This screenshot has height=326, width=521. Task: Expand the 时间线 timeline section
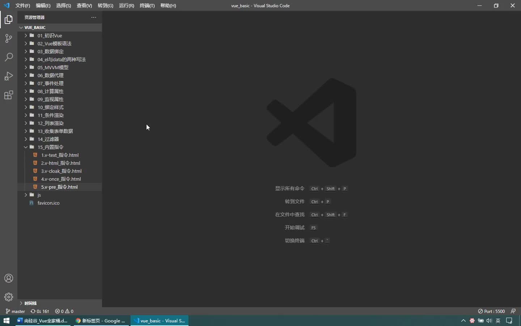click(x=60, y=303)
